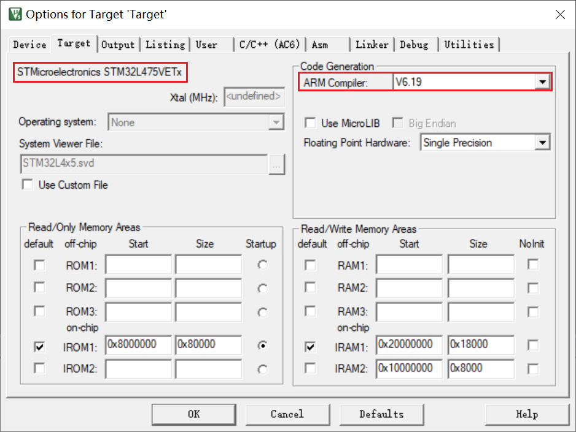Edit the IROM1 Start value 0x8000000
This screenshot has height=432, width=576.
(x=139, y=345)
